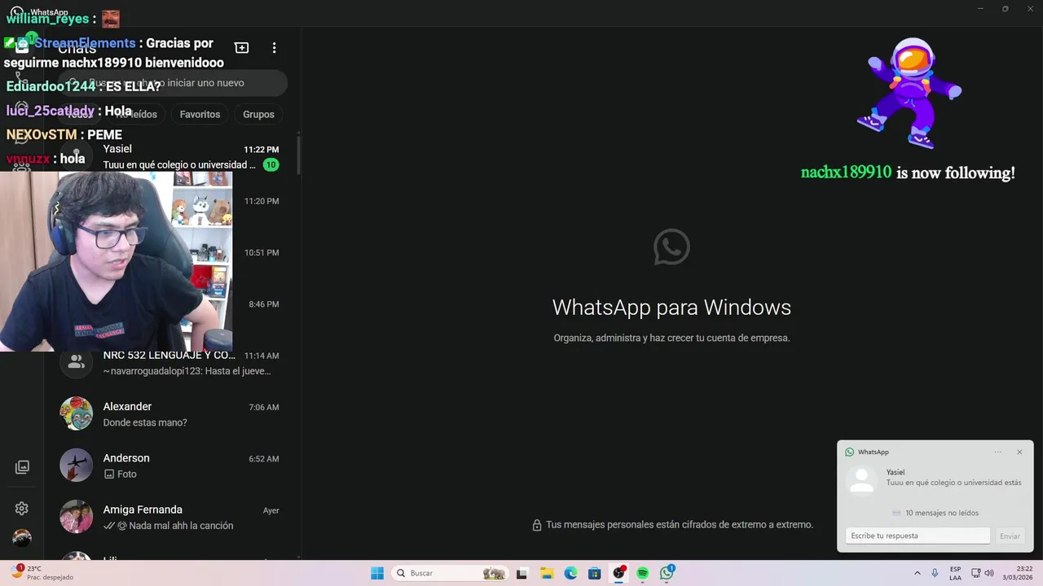Click Alexander's profile avatar
This screenshot has width=1043, height=586.
pyautogui.click(x=76, y=413)
